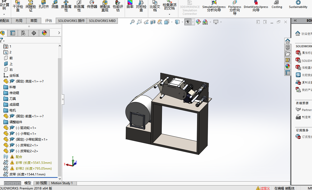
Task: Select the 模型 bottom tab
Action: [x=27, y=183]
